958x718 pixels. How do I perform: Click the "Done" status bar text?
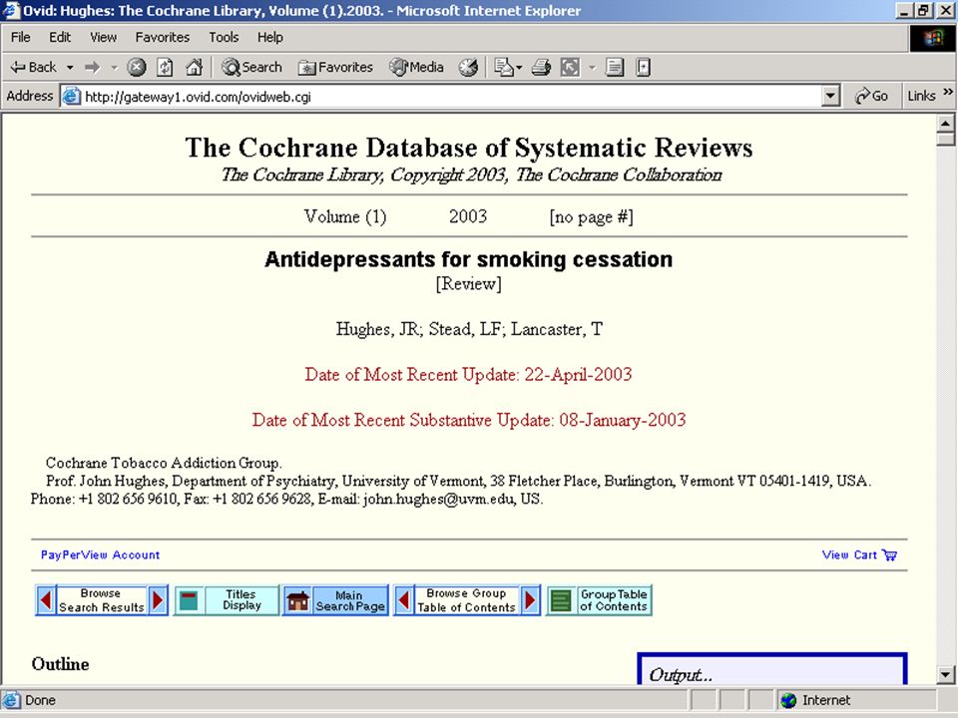coord(40,700)
